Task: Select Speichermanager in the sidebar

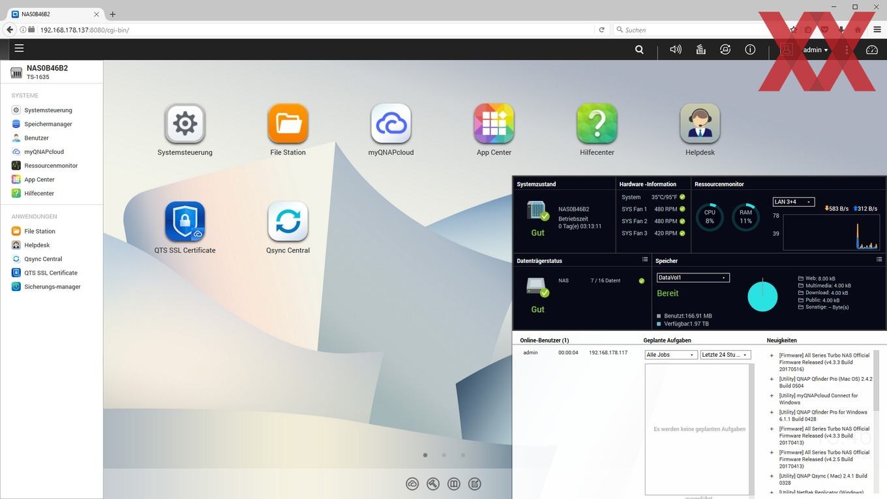Action: coord(48,124)
